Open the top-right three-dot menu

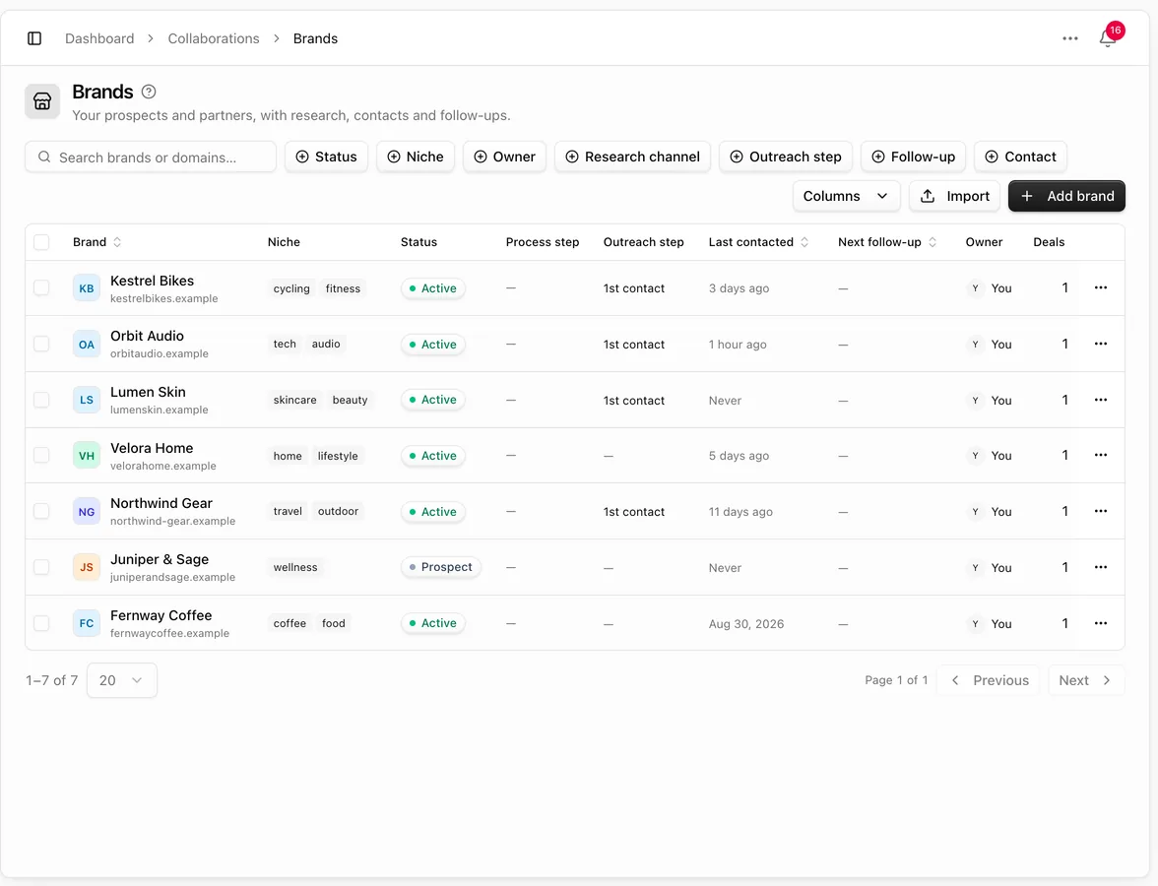point(1070,38)
